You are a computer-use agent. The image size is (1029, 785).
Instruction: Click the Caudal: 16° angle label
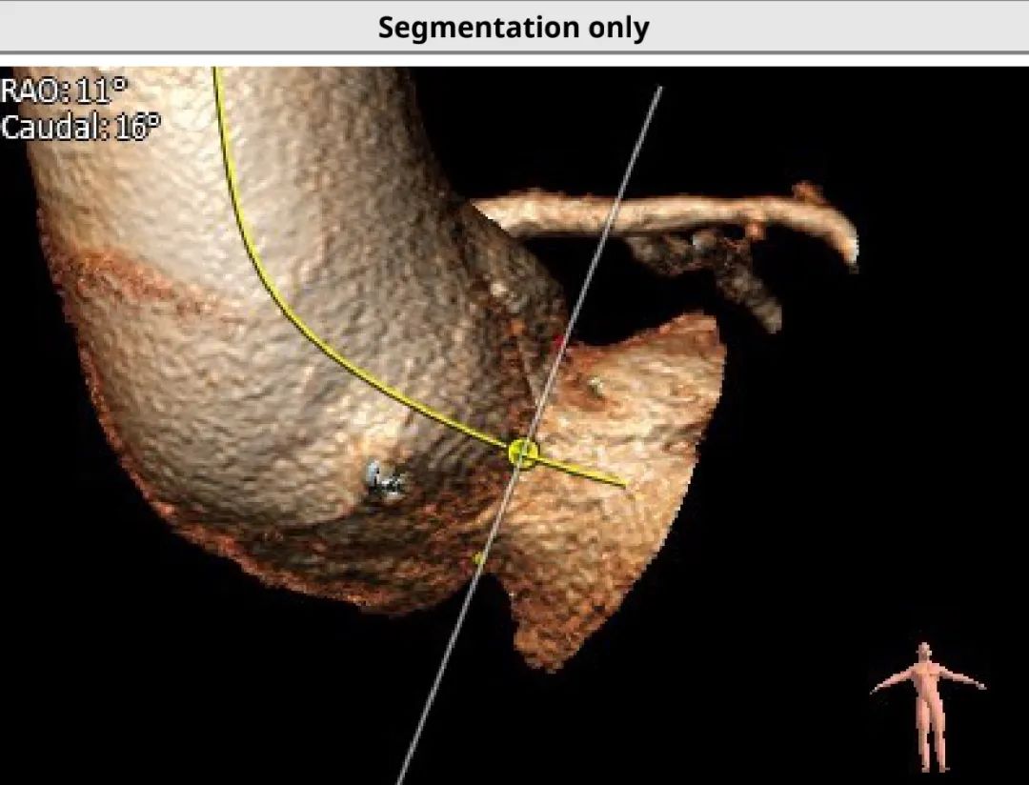[80, 127]
